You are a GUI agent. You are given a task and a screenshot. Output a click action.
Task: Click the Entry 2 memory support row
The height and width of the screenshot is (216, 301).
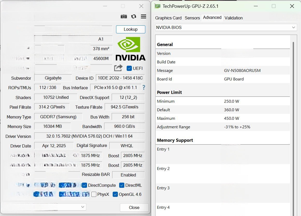[223, 174]
